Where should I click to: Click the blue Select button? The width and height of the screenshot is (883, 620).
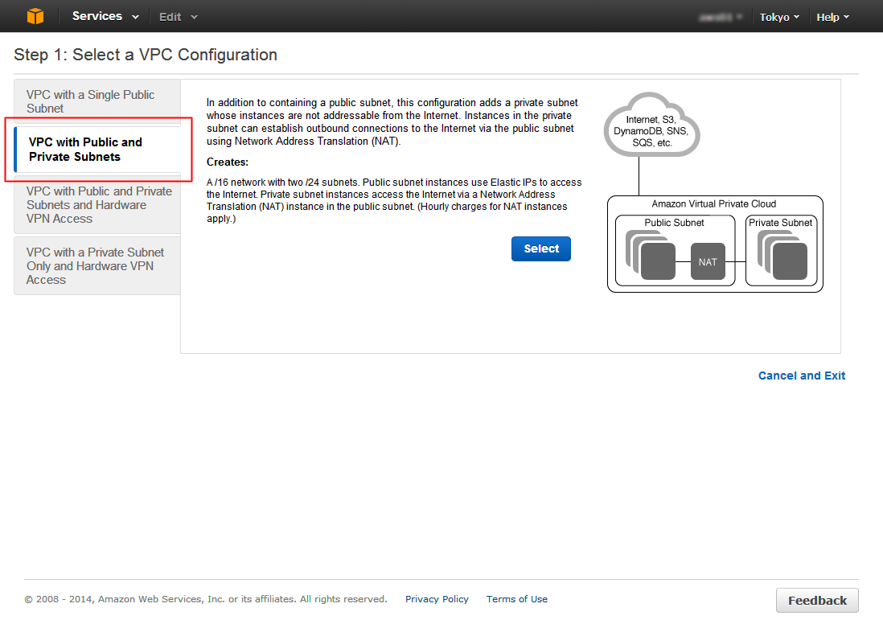point(540,249)
